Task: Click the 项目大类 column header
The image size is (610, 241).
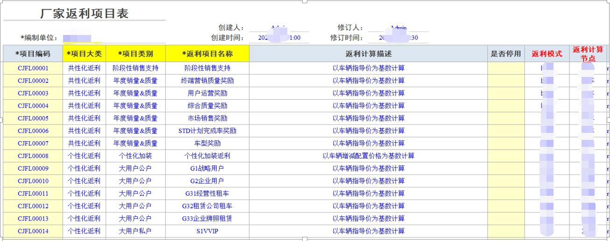Action: tap(84, 54)
